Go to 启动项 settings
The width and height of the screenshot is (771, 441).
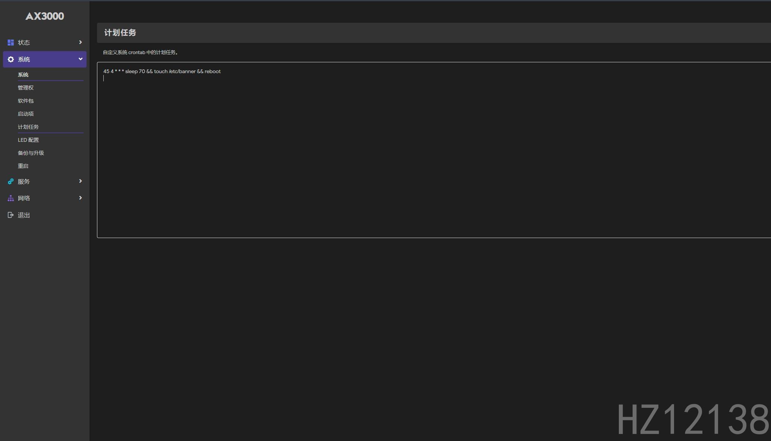26,114
